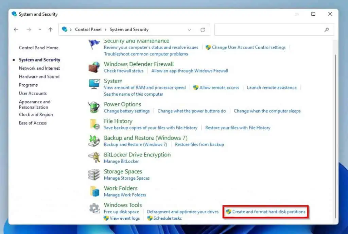Click the System monitor icon

94,84
